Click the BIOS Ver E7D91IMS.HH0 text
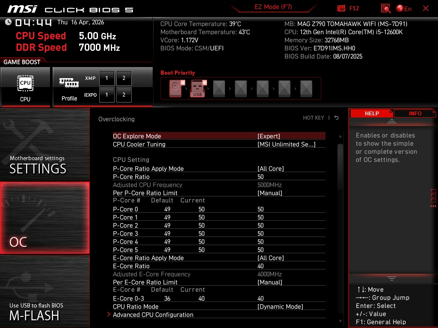Viewport: 438px width, 328px height. tap(320, 48)
